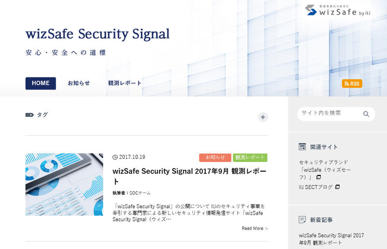387x249 pixels.
Task: Open the article thumbnail image
Action: (x=64, y=185)
